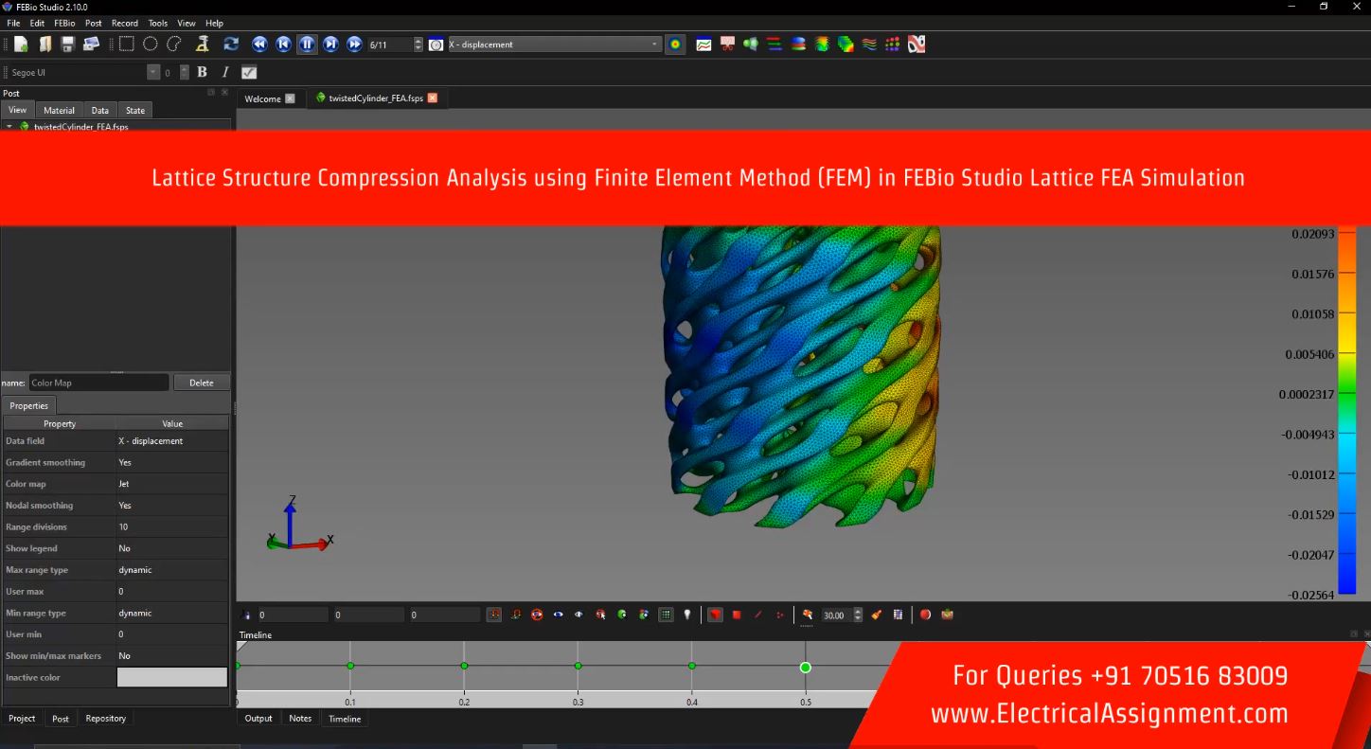Open the Post menu
Screen dimensions: 1371x749
(x=93, y=23)
